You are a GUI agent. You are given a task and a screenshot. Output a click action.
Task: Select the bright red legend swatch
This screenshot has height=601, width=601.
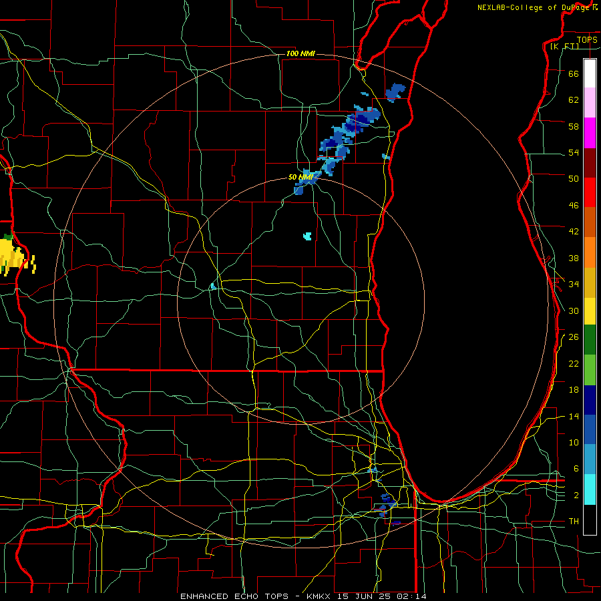click(590, 192)
